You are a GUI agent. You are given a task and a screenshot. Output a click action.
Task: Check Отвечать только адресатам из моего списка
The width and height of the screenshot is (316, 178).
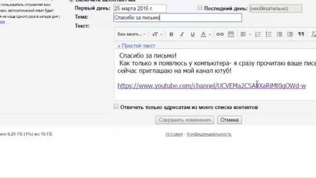pos(116,106)
